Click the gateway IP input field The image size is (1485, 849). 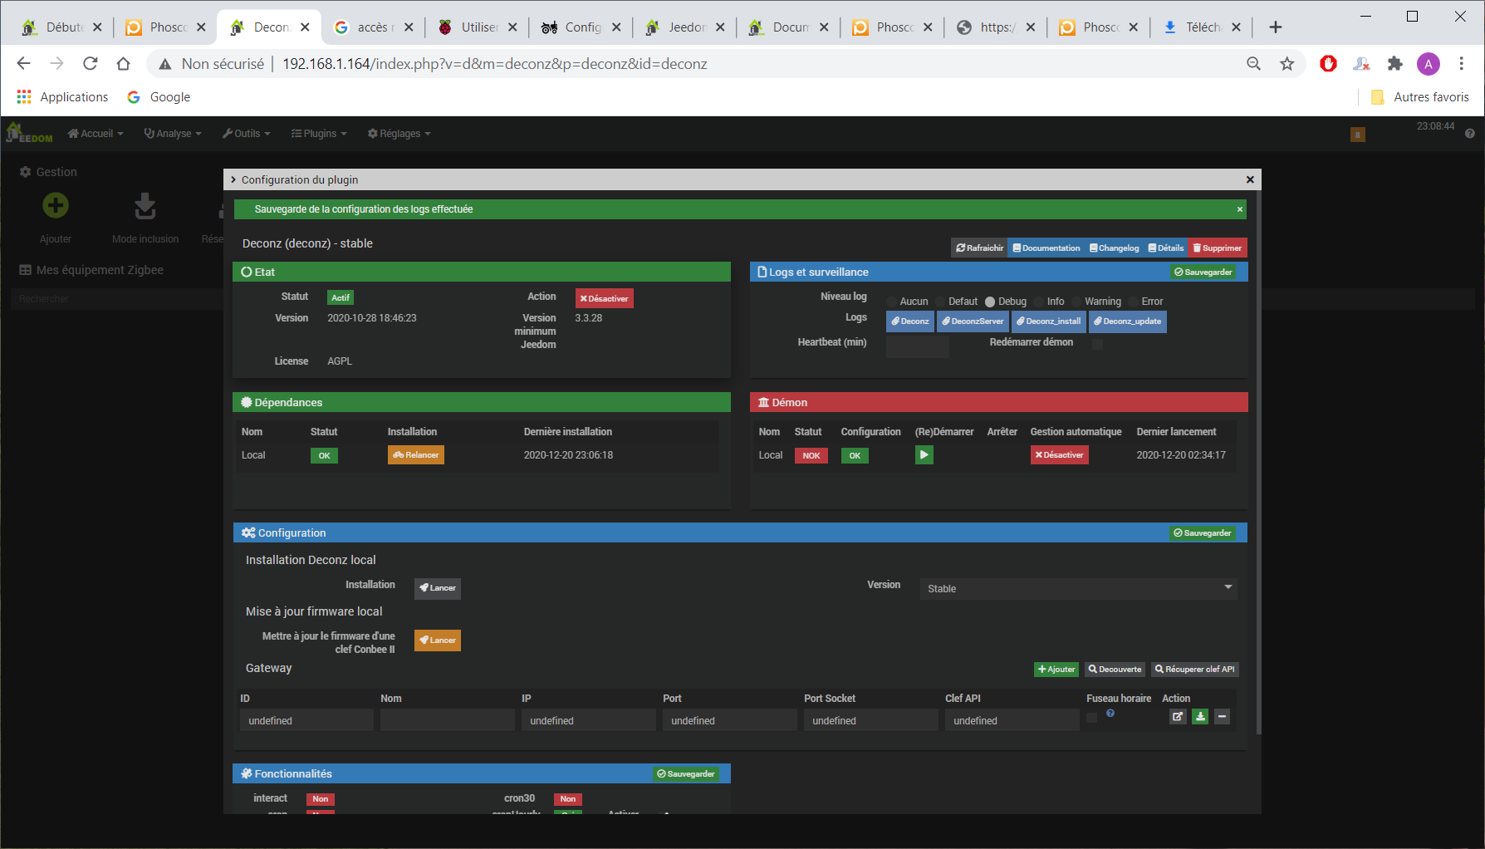point(589,720)
